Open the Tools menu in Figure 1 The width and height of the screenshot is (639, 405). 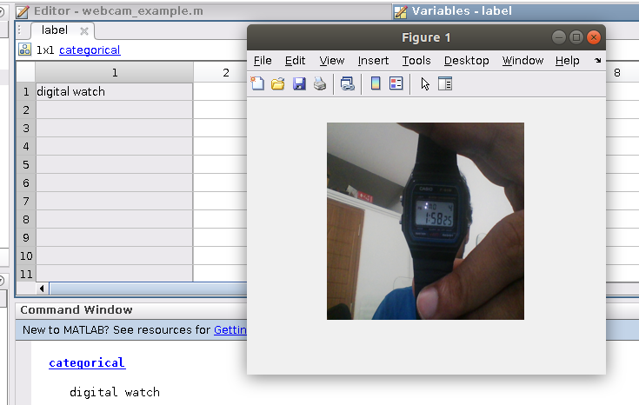click(416, 61)
